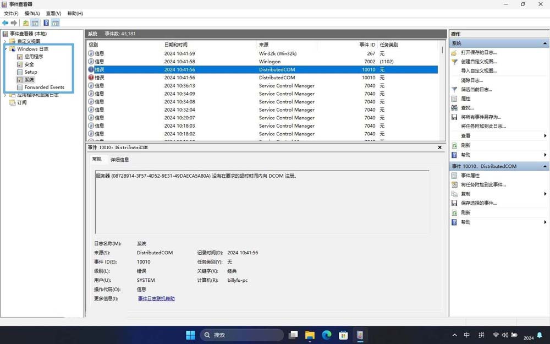550x344 pixels.
Task: Switch to the 详细信息 tab
Action: tap(120, 159)
